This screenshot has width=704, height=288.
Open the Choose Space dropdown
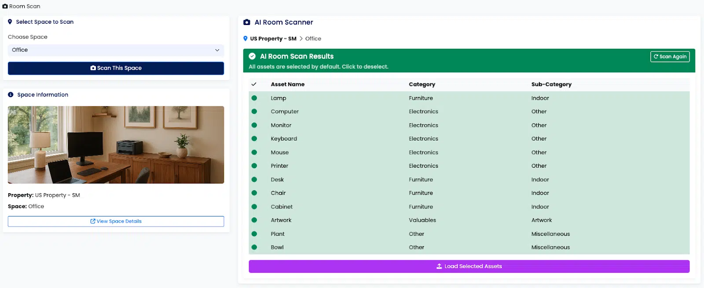click(x=116, y=50)
